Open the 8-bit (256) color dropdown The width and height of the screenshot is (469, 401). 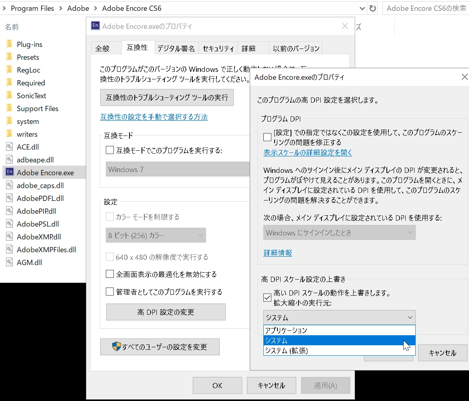(x=156, y=235)
